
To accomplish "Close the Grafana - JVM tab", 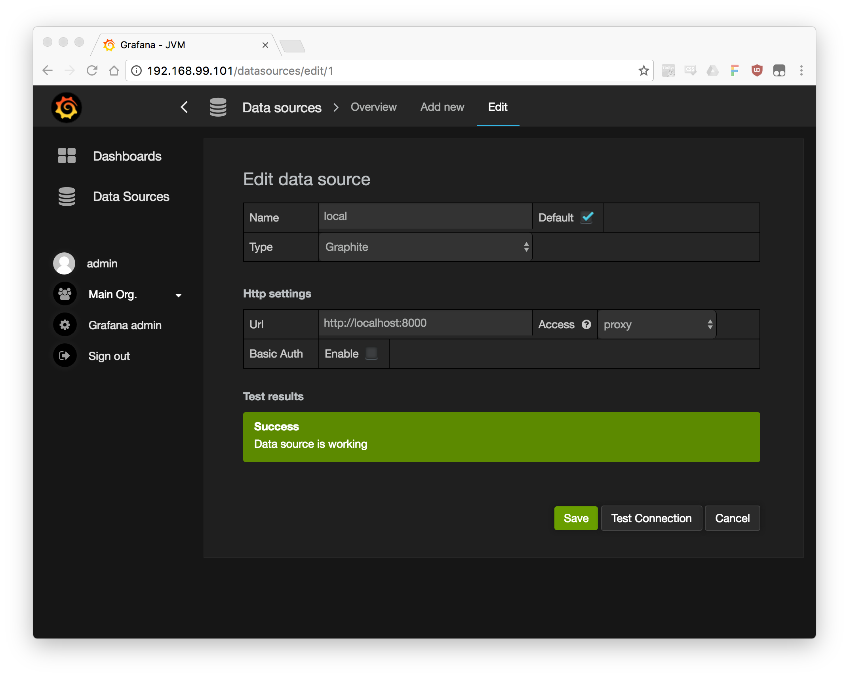I will tap(265, 45).
